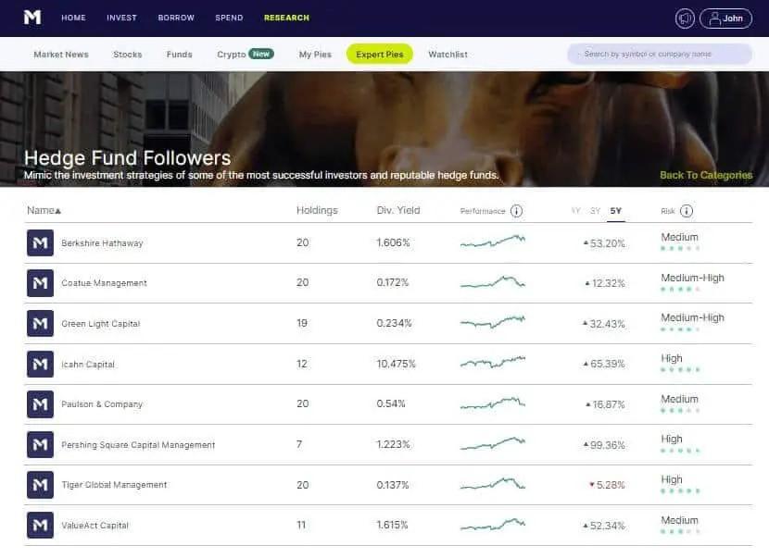Open the Berkshire Hathaway pie
The width and height of the screenshot is (769, 558).
point(102,243)
